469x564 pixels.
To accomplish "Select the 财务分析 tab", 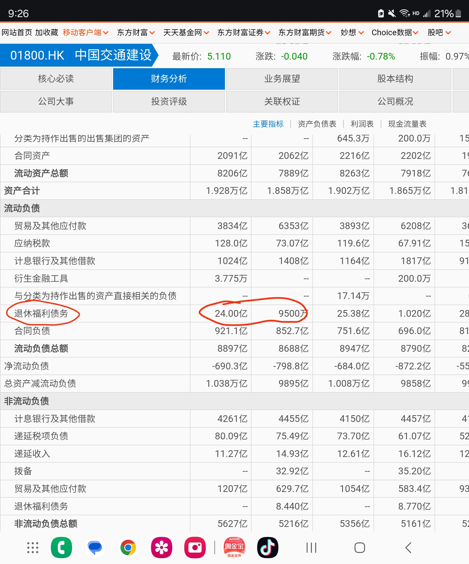I will point(169,79).
